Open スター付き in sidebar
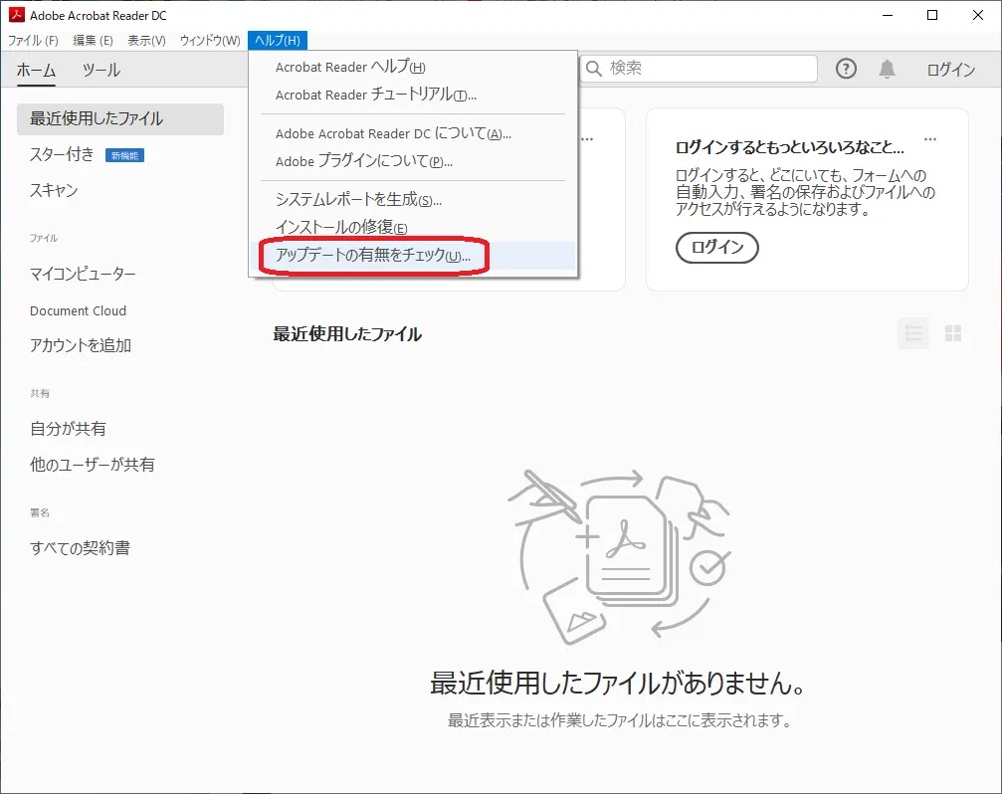This screenshot has height=794, width=1002. [62, 154]
